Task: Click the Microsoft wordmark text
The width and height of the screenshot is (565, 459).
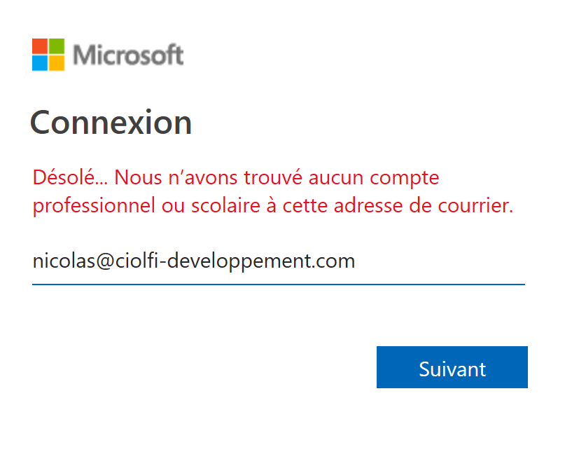Action: coord(128,55)
